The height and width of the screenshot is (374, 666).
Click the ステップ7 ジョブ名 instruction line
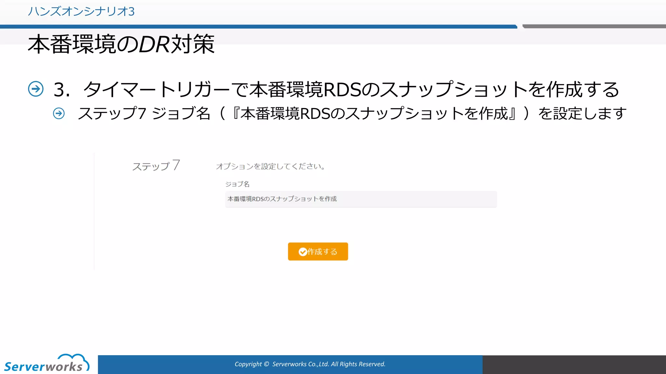[x=352, y=113]
